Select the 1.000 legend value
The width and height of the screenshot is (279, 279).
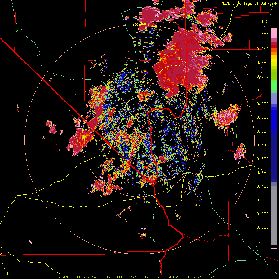263,35
